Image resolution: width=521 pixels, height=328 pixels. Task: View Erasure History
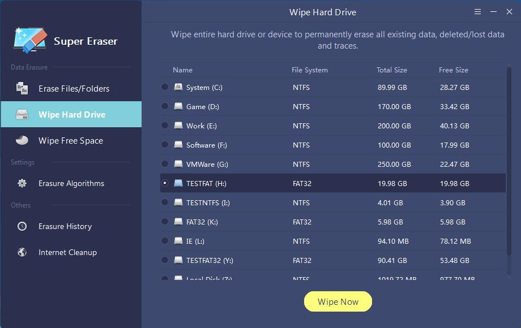pos(71,226)
